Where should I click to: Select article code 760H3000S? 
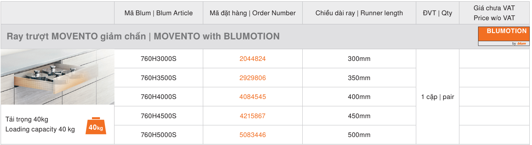(158, 59)
